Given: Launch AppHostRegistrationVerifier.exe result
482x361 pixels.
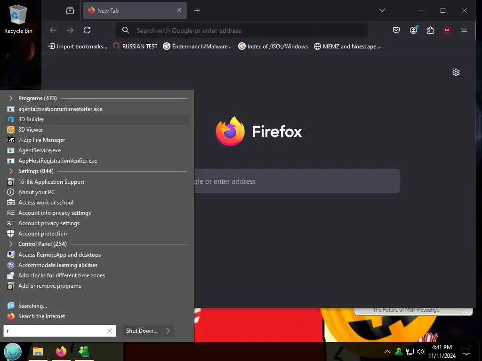Looking at the screenshot, I should coord(97,161).
